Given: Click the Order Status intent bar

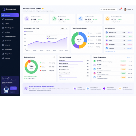Looking at the screenshot, I should click(x=71, y=62).
